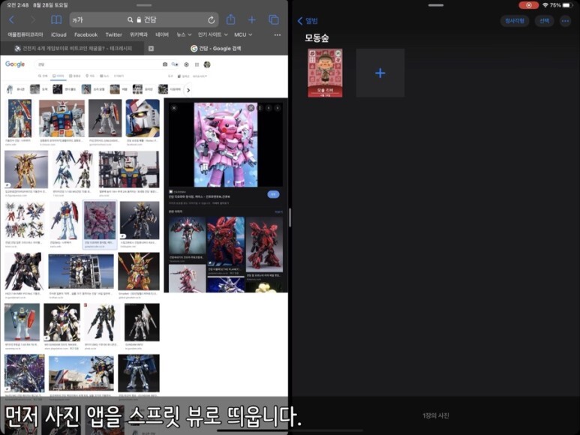Select the 건담 - Google 검색 tab
Viewport: 580px width, 435px height.
[x=216, y=49]
